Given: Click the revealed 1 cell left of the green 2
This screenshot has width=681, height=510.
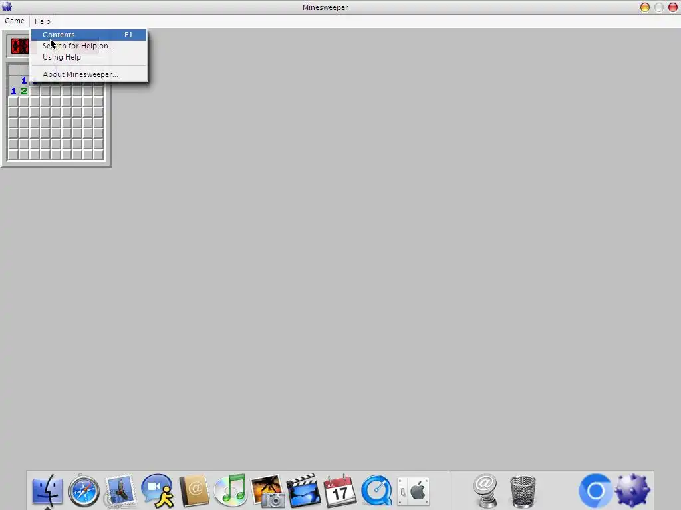Looking at the screenshot, I should point(13,91).
